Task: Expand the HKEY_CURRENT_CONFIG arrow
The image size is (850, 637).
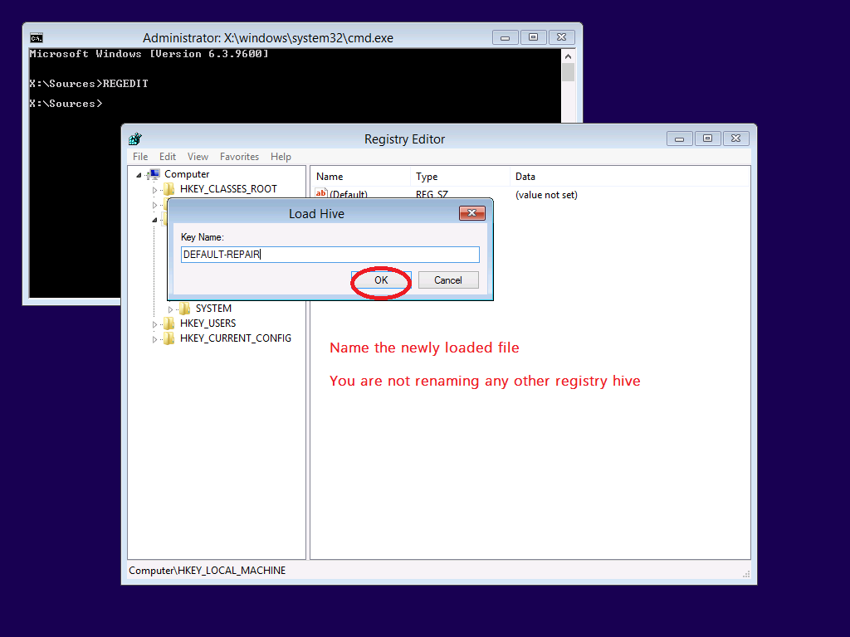Action: click(154, 339)
